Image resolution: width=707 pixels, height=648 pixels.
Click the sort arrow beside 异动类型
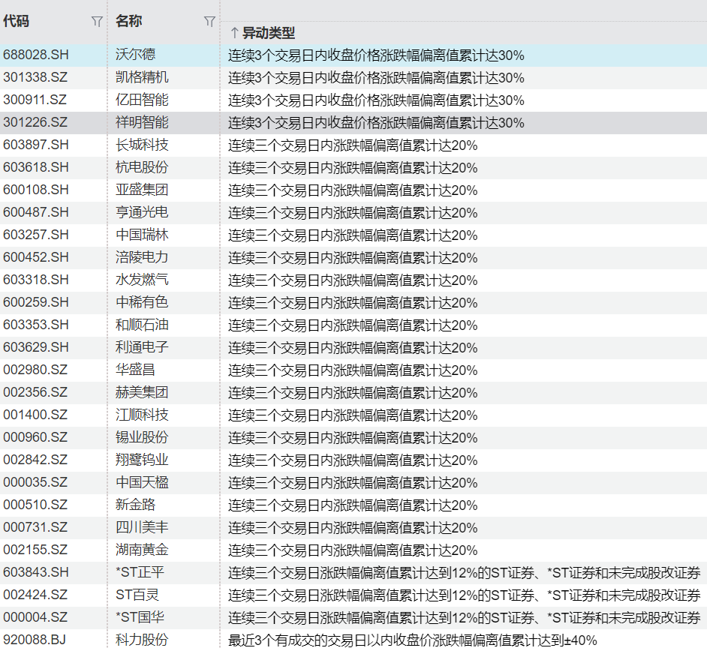(x=233, y=33)
